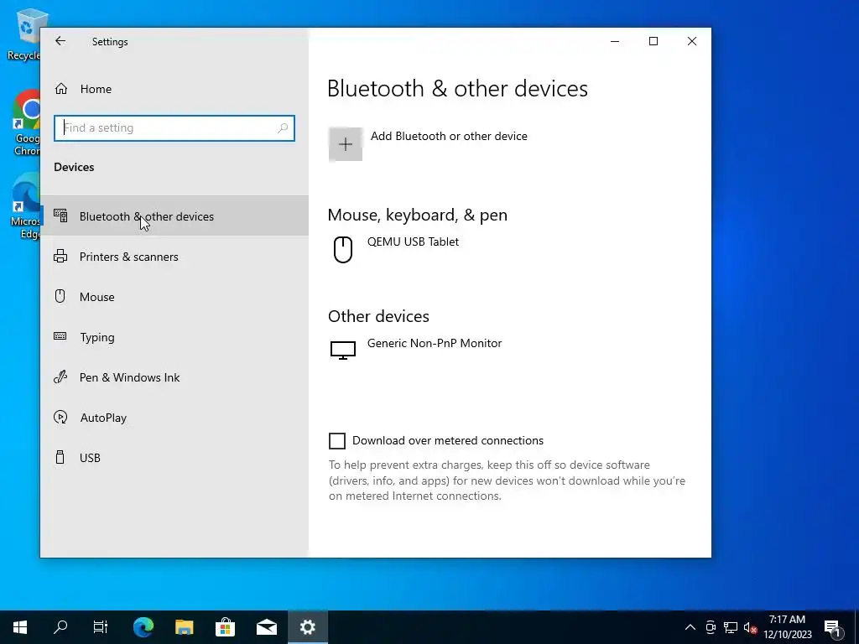Click the AutoPlay circular icon
Screen dimensions: 859x644
coord(60,418)
